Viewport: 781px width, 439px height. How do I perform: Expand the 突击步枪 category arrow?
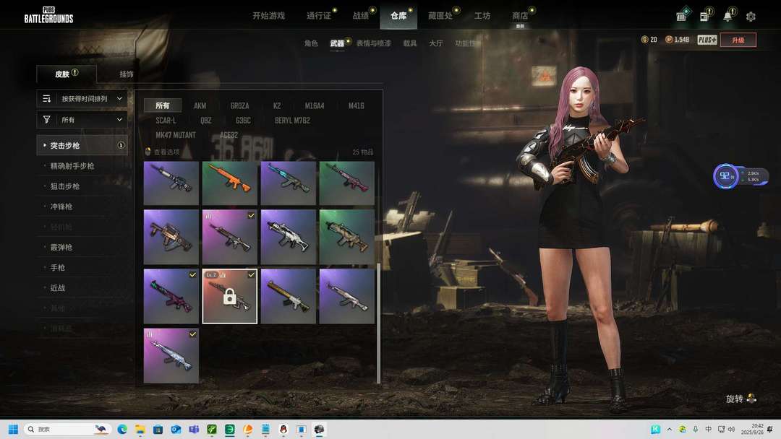click(x=45, y=145)
